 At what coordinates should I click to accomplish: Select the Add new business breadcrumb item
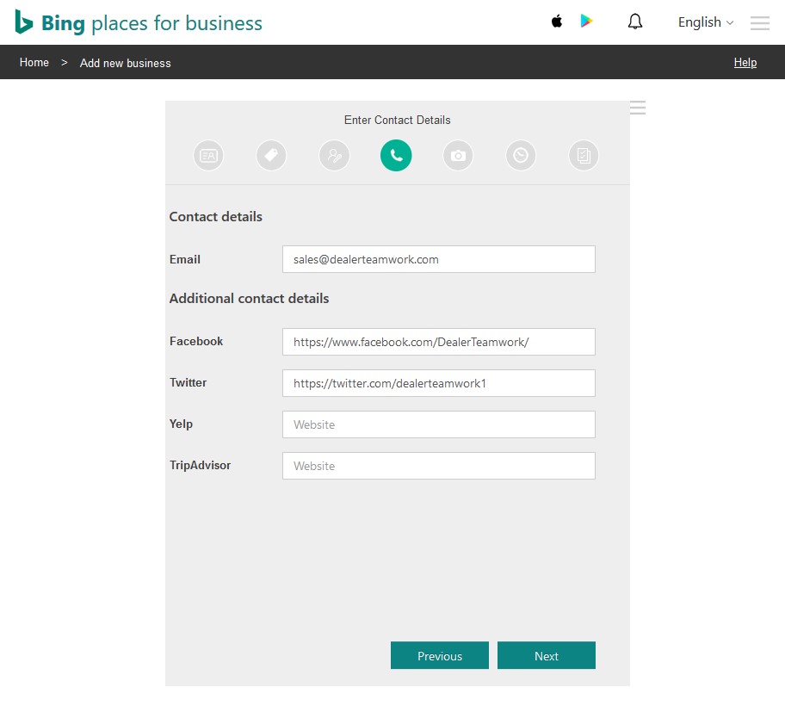[x=125, y=63]
